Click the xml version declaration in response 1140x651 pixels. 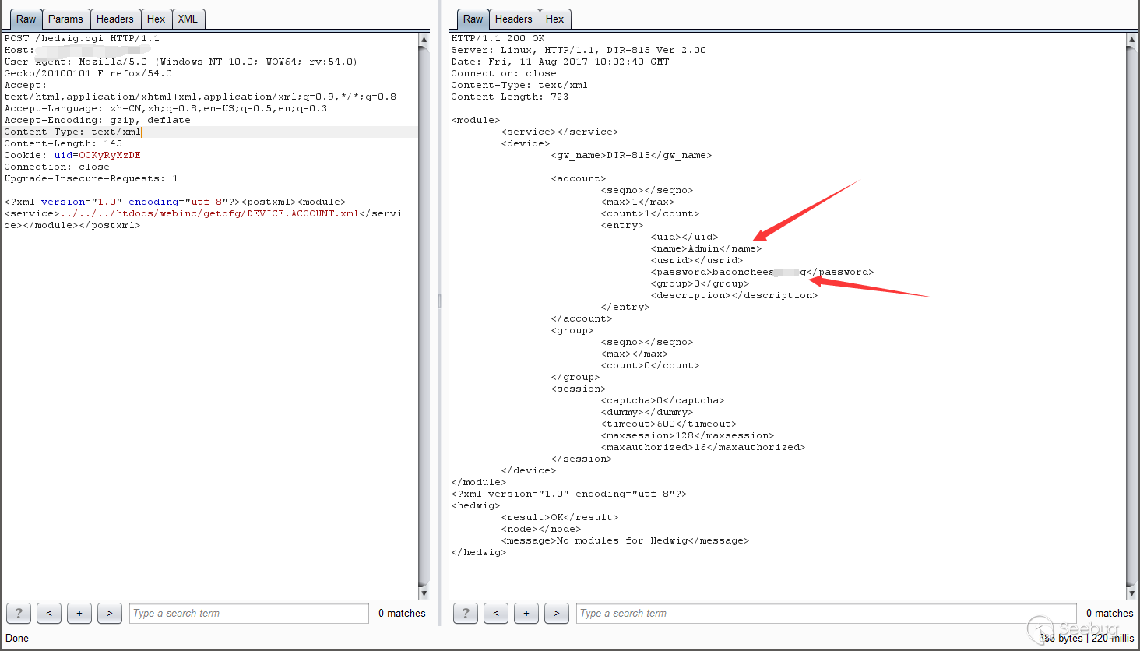(x=569, y=494)
